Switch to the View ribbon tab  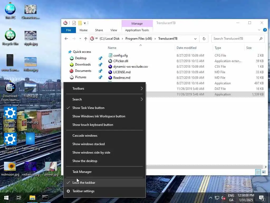pos(114,30)
